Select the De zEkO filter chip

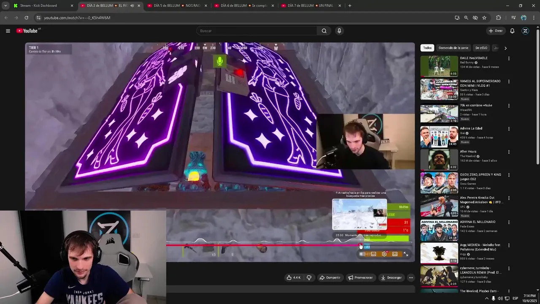[x=481, y=48]
